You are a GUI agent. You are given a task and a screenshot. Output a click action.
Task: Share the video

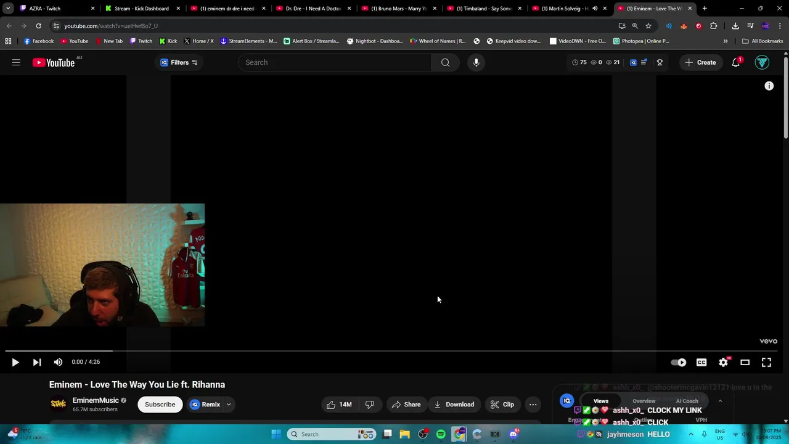[x=406, y=405]
